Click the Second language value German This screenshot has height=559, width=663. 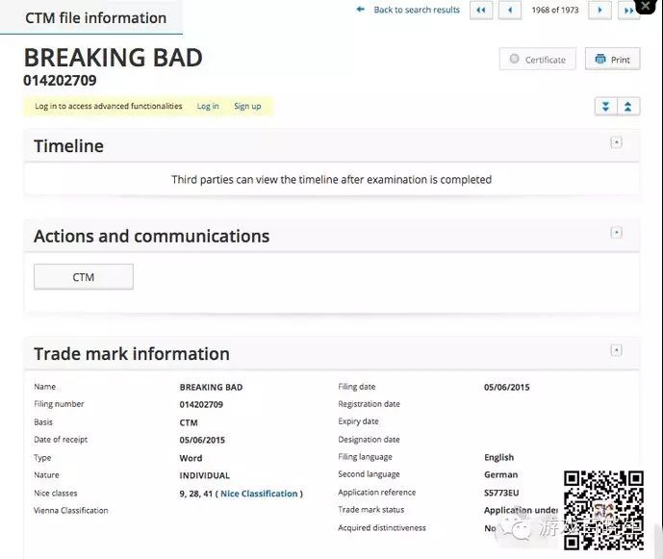point(500,474)
